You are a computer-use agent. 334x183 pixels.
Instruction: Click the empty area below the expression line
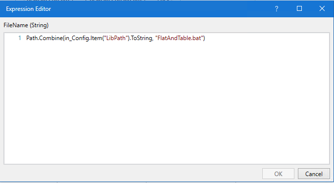pyautogui.click(x=167, y=102)
